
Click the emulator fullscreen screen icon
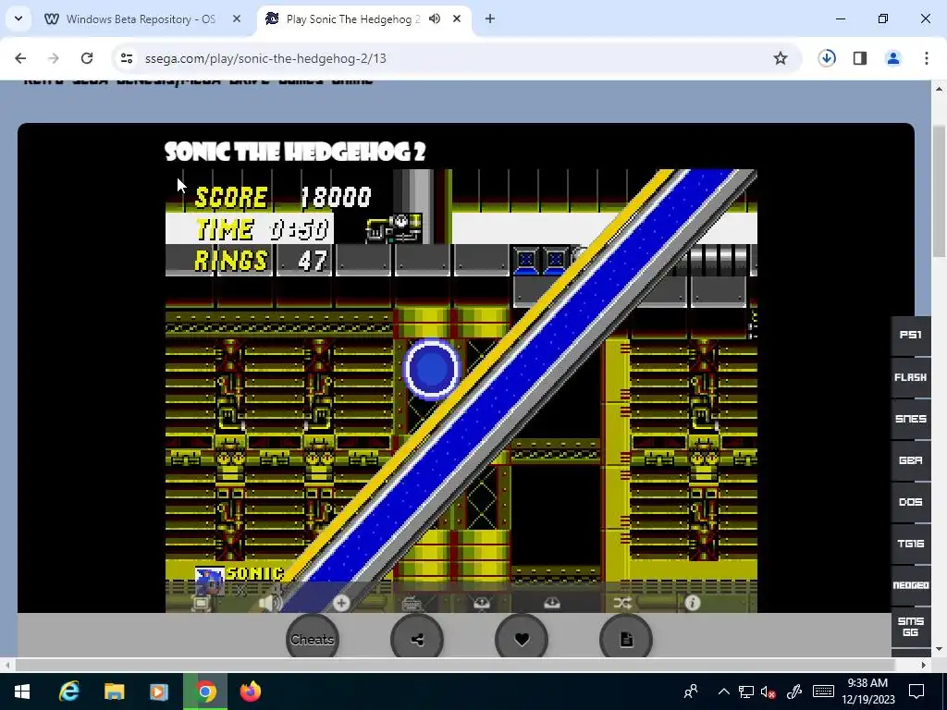click(x=201, y=603)
